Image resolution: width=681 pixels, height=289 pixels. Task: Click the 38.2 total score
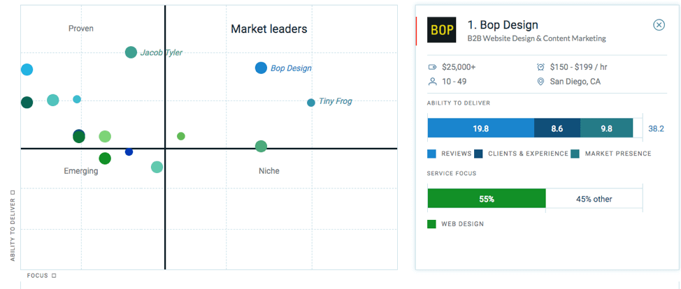pyautogui.click(x=656, y=129)
